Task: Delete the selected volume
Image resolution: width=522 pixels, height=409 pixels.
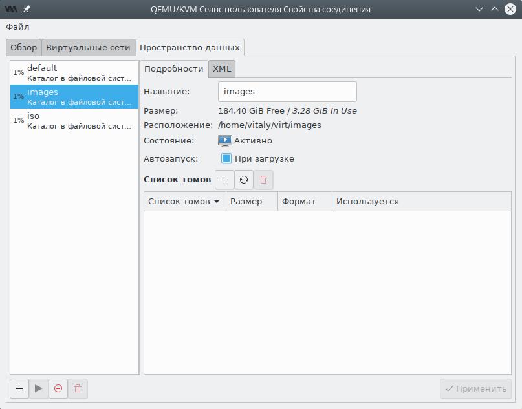Action: point(263,180)
